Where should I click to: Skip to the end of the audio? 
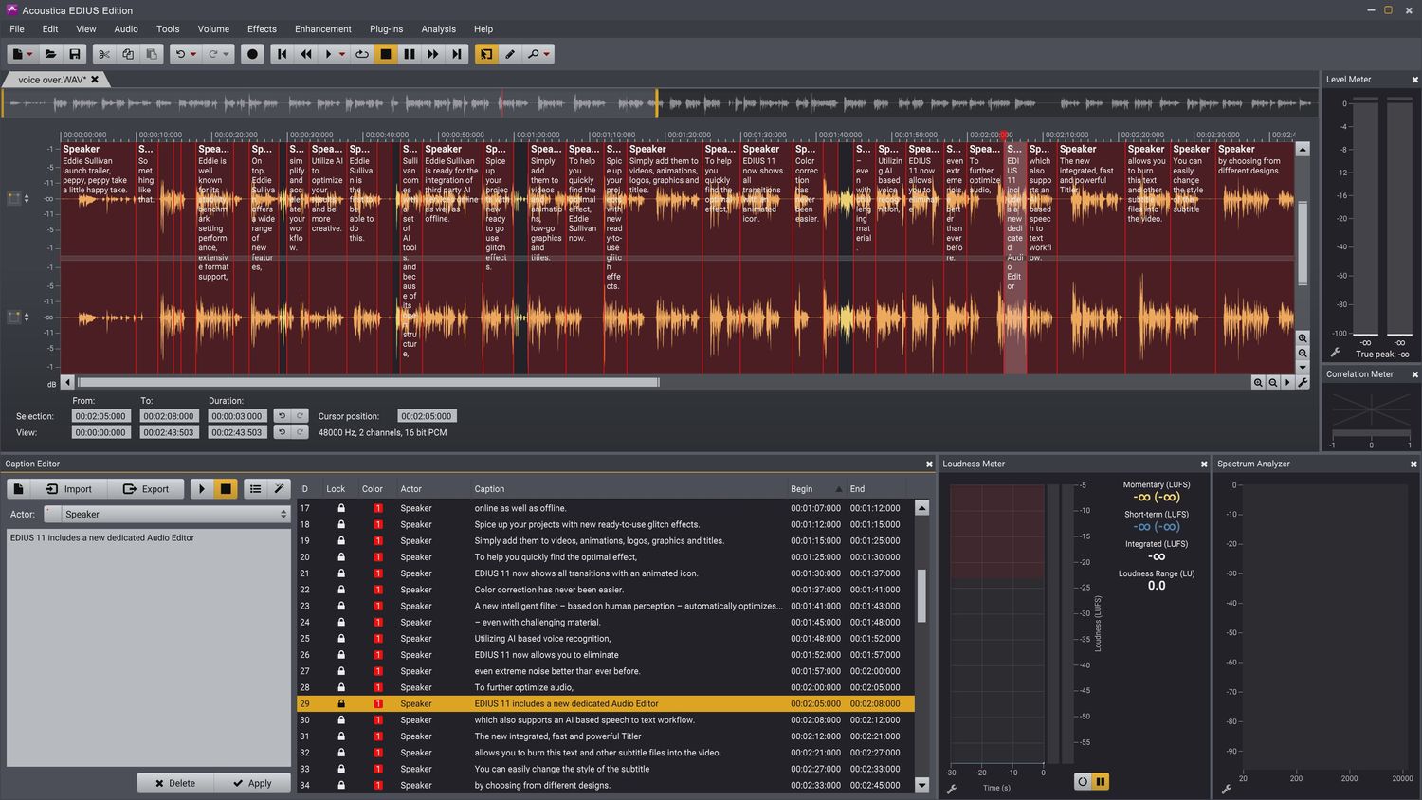coord(457,54)
